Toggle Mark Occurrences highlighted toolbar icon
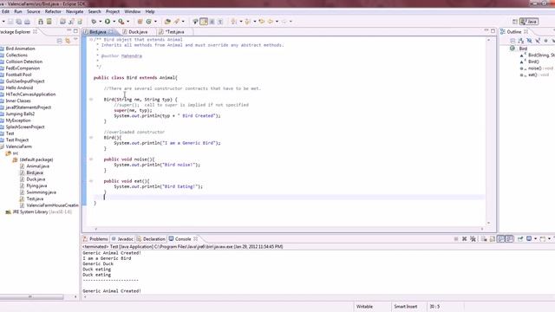Image resolution: width=555 pixels, height=312 pixels. coord(204,22)
